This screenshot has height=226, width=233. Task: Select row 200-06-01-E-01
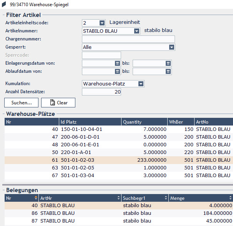[119, 145]
